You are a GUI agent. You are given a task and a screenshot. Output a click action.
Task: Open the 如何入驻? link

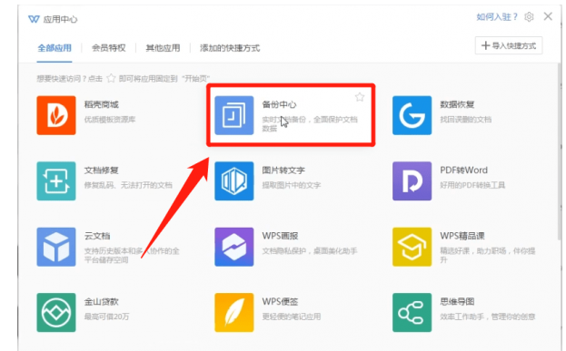tap(497, 17)
